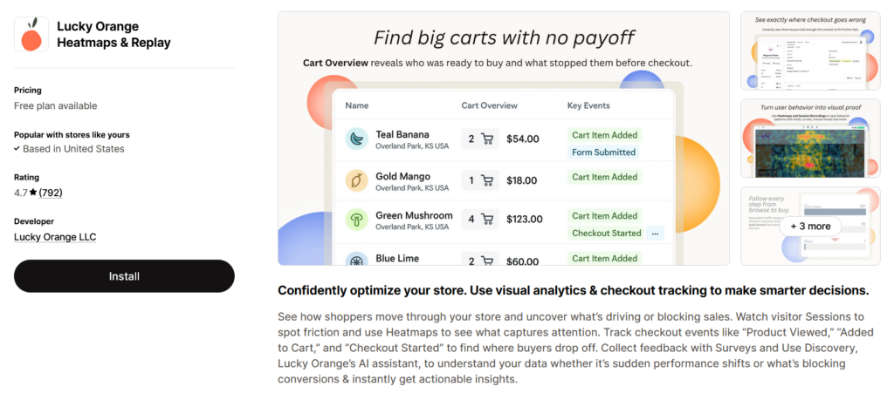The image size is (894, 393).
Task: Click the Lucky Orange app logo icon
Action: 32,34
